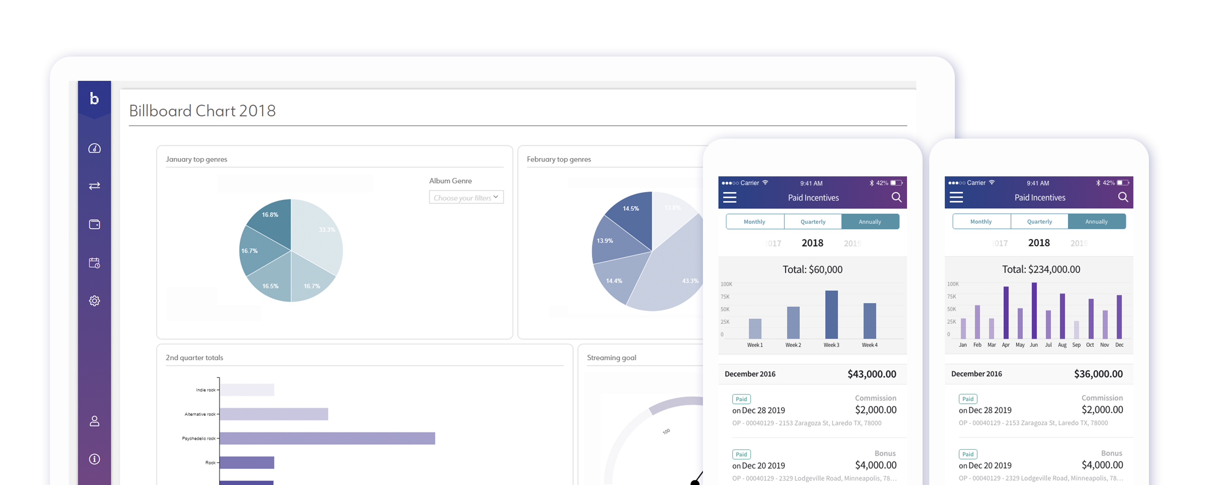The height and width of the screenshot is (485, 1221).
Task: Click '$2,000.00' Commission amount on right phone
Action: tap(1102, 410)
